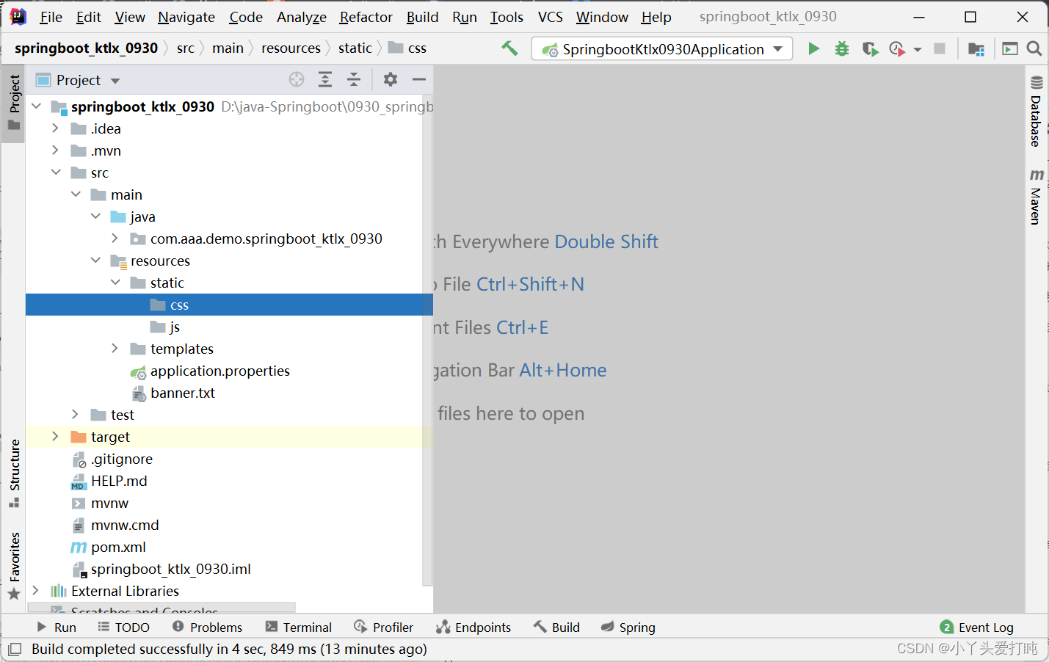Click Expand All icon in Project panel

tap(325, 79)
